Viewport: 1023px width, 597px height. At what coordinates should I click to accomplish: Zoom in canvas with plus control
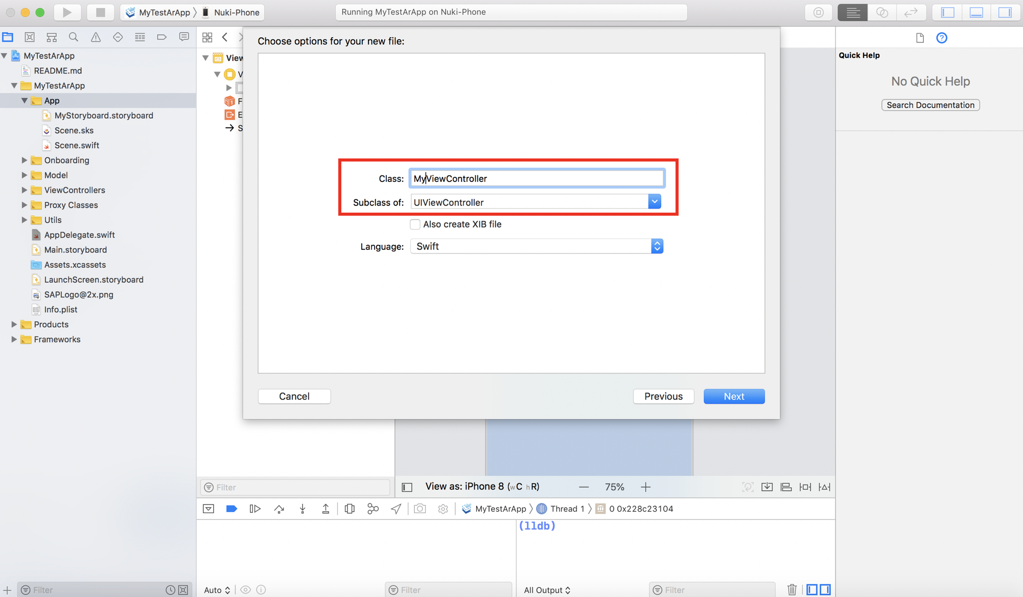(645, 487)
